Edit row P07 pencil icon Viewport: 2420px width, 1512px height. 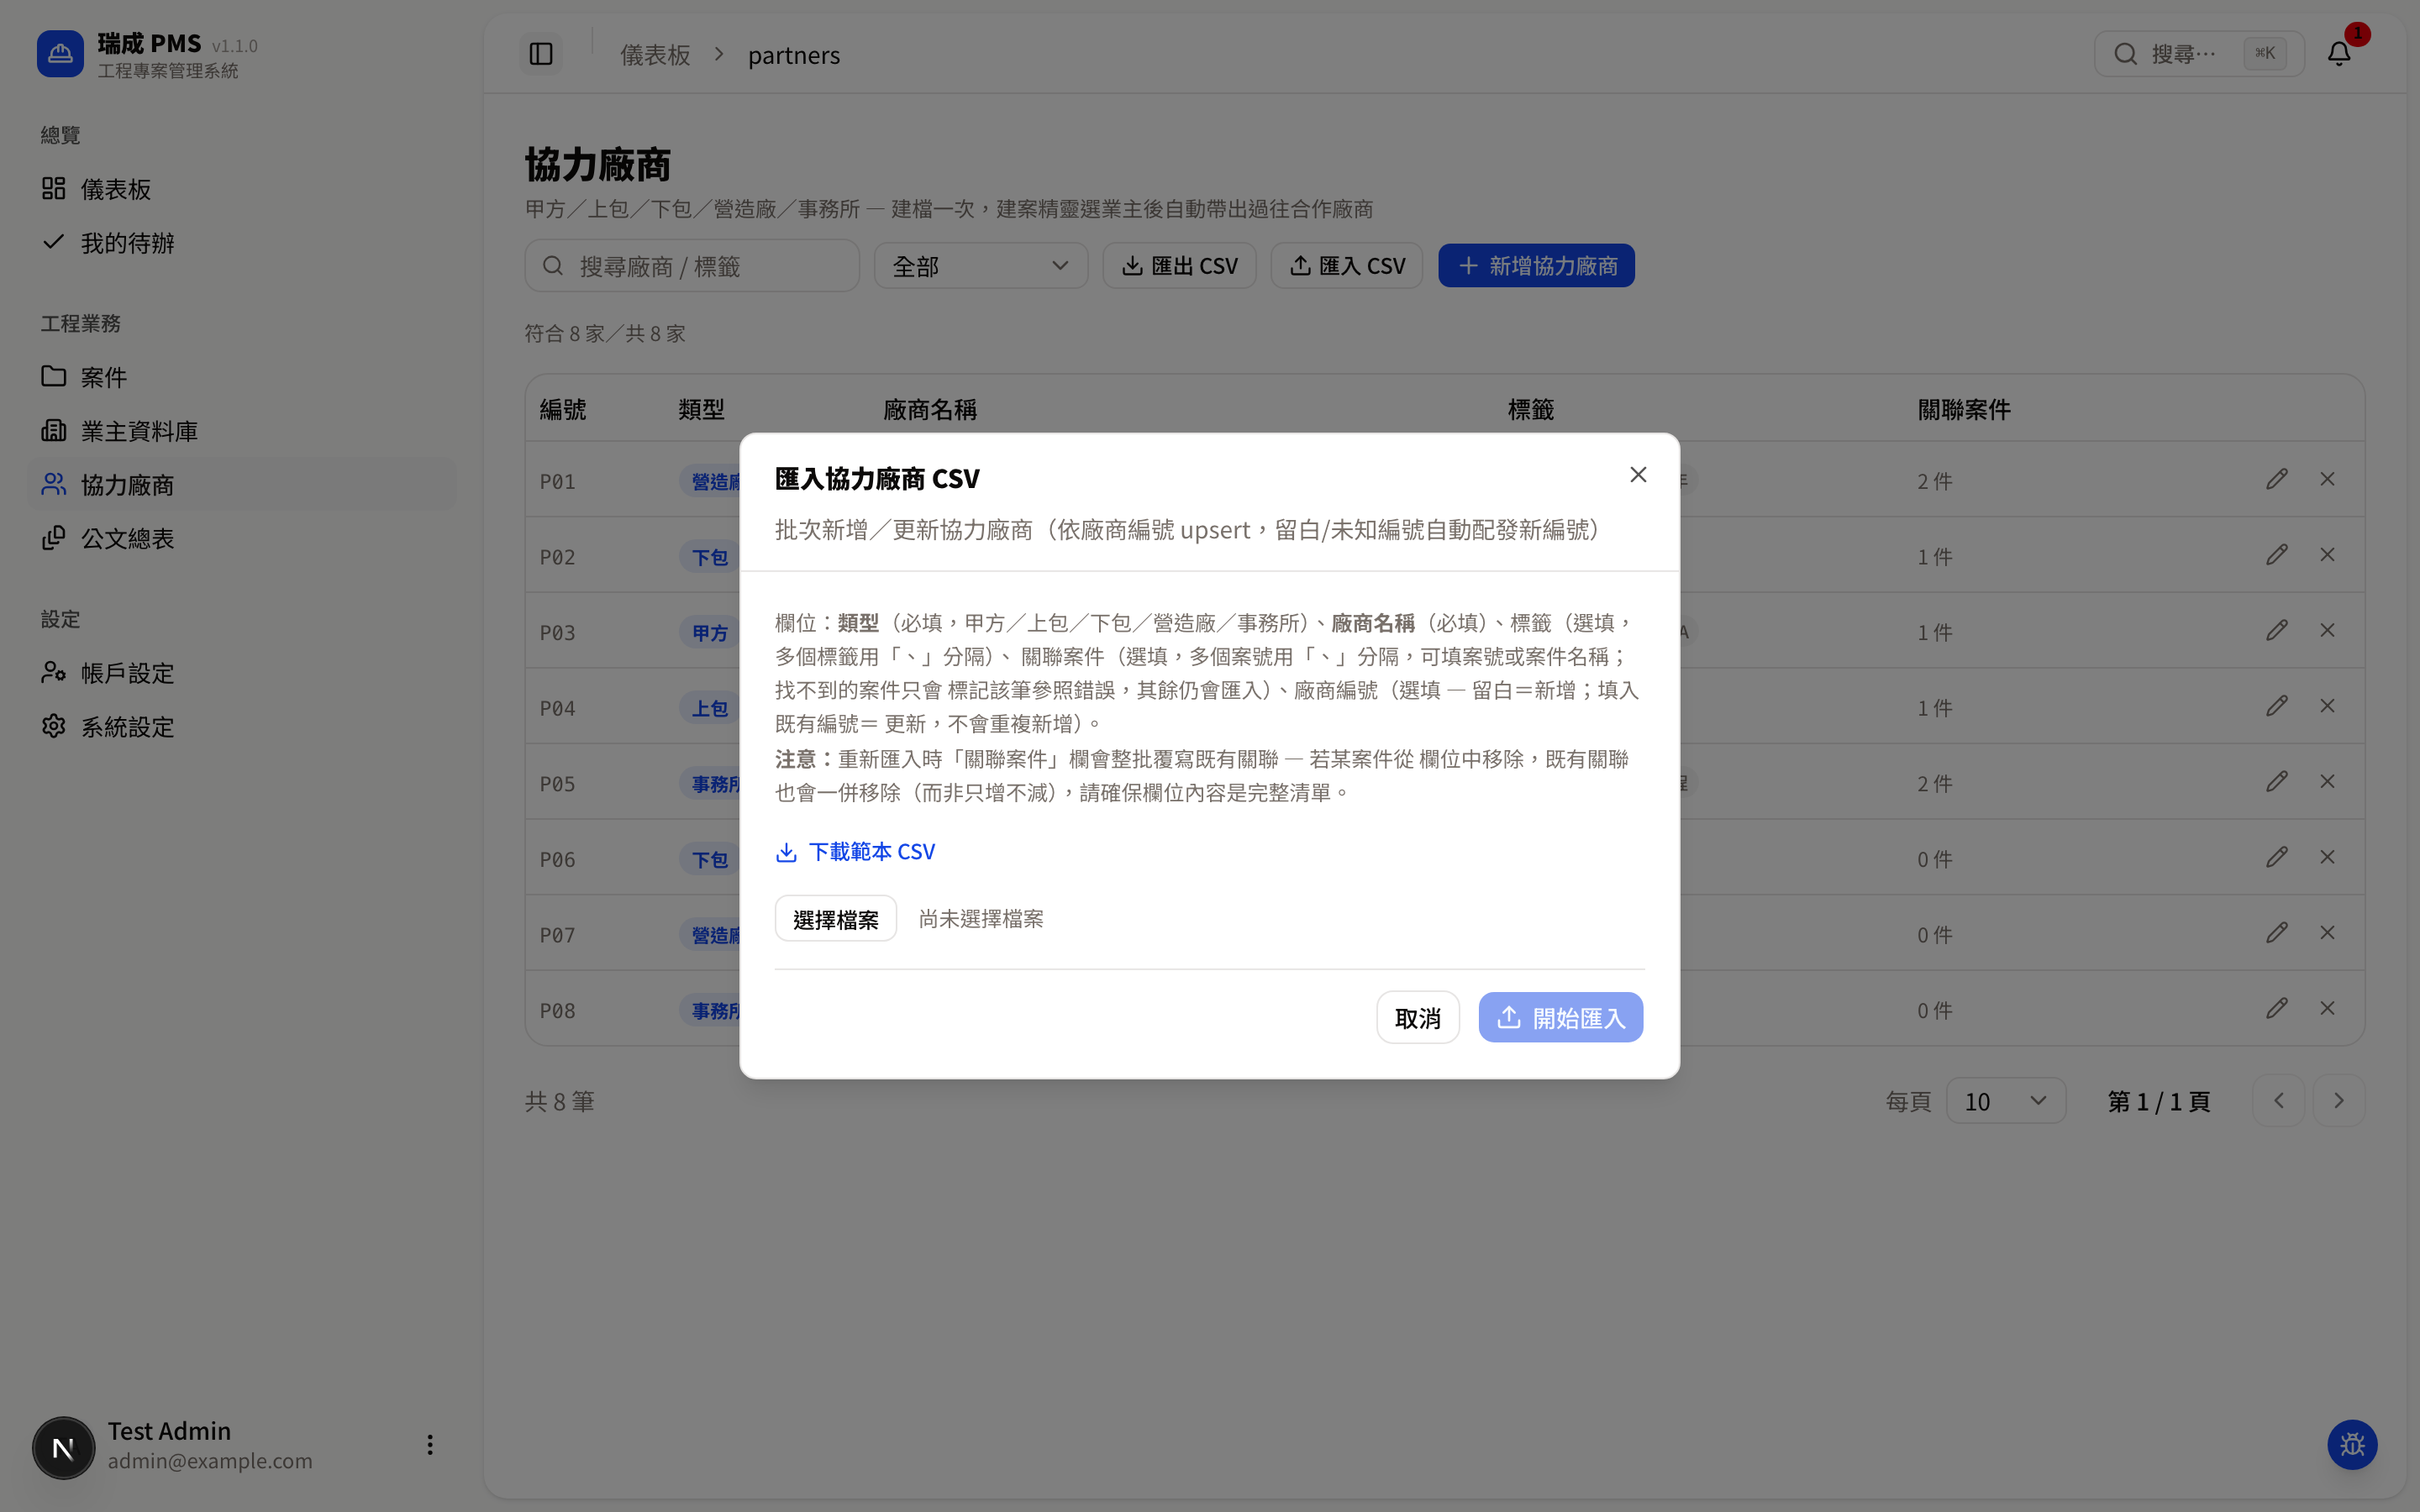coord(2277,933)
